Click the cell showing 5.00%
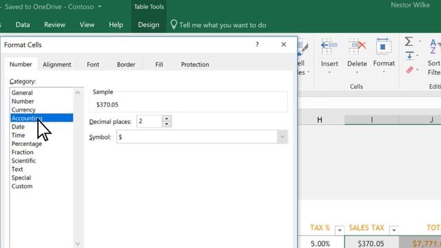Viewport: 441px width, 248px height. (x=320, y=242)
